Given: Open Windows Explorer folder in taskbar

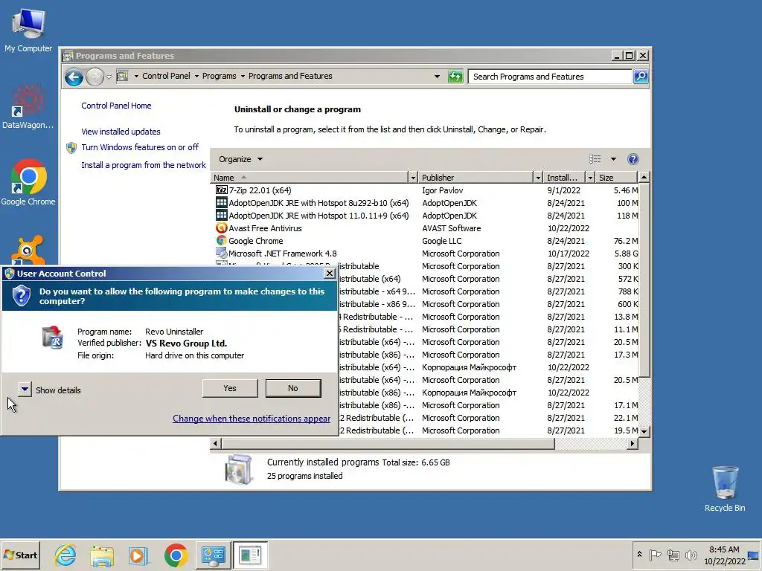Looking at the screenshot, I should click(101, 555).
